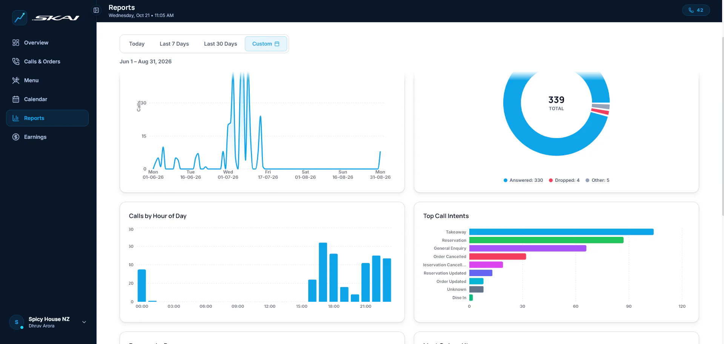This screenshot has width=724, height=344.
Task: Select Last 7 Days range
Action: click(174, 44)
